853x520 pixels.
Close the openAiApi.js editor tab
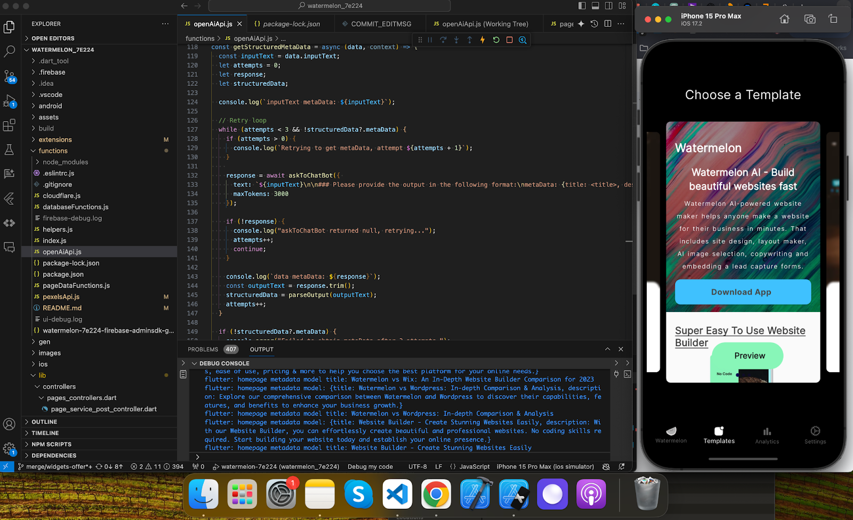(239, 24)
